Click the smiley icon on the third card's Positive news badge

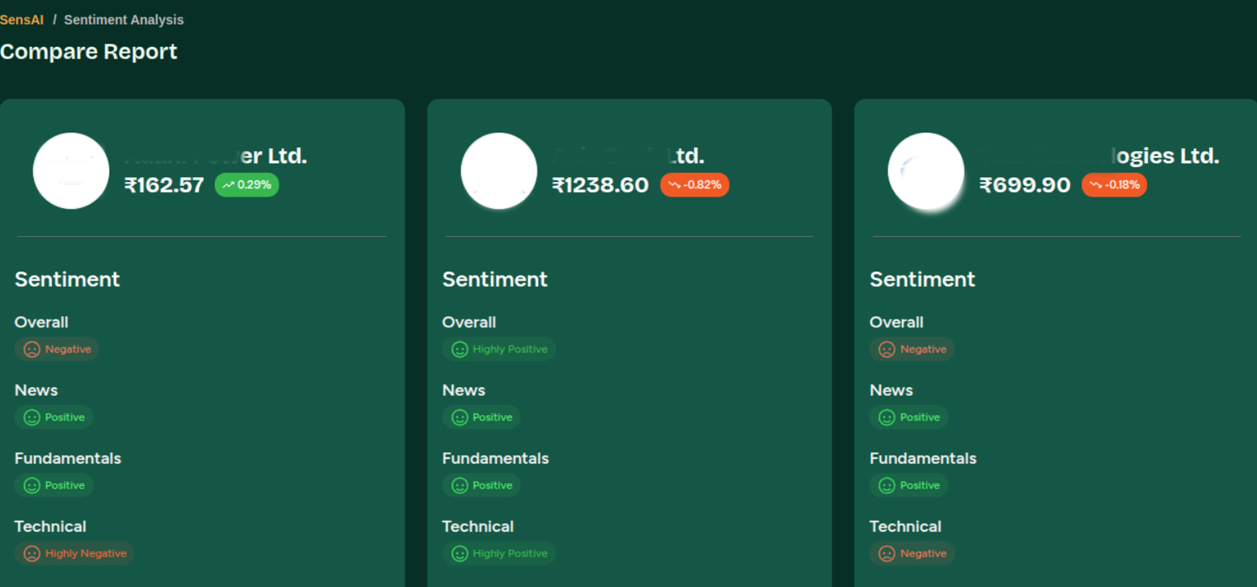click(886, 417)
